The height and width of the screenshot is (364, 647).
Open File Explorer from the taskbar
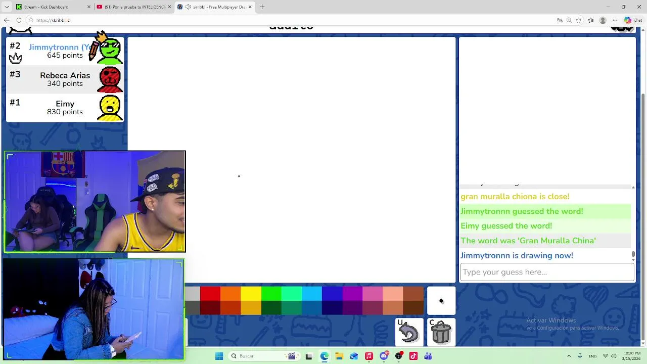pos(339,356)
